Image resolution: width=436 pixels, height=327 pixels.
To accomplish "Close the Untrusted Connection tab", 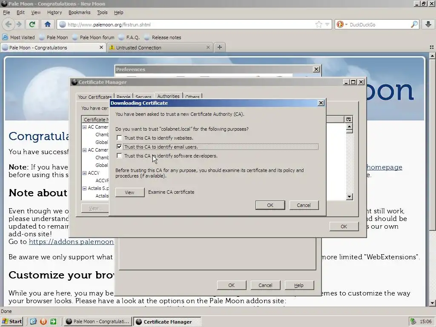I will [208, 47].
